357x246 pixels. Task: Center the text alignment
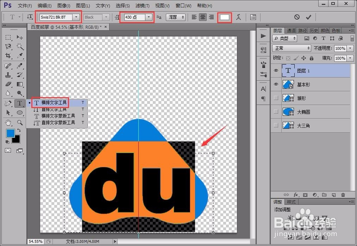(203, 17)
